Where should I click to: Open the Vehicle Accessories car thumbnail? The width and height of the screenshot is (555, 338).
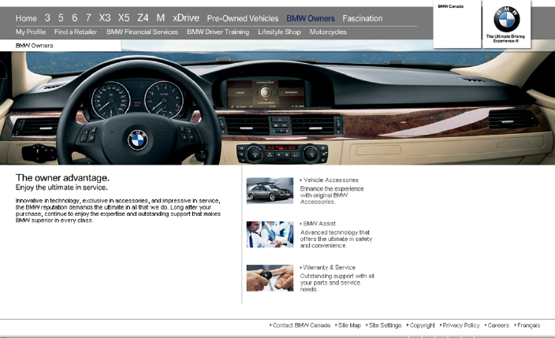[270, 191]
